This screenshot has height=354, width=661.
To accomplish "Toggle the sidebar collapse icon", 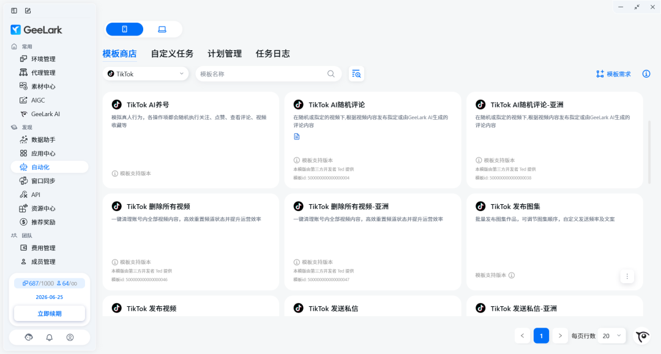I will pos(14,10).
